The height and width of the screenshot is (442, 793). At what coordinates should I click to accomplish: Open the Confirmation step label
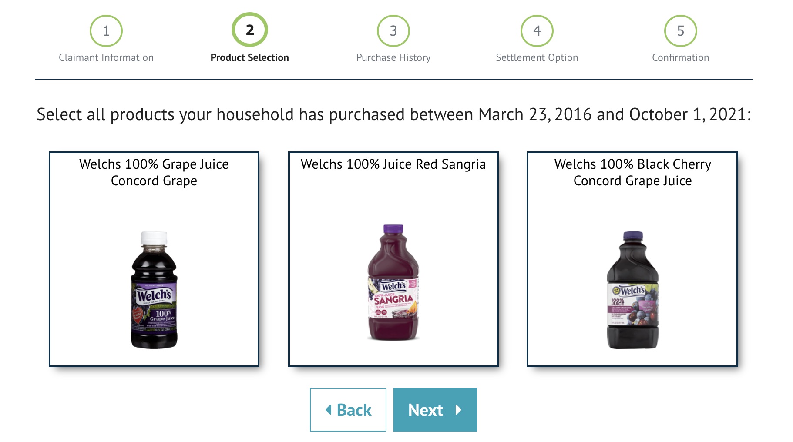(x=680, y=57)
